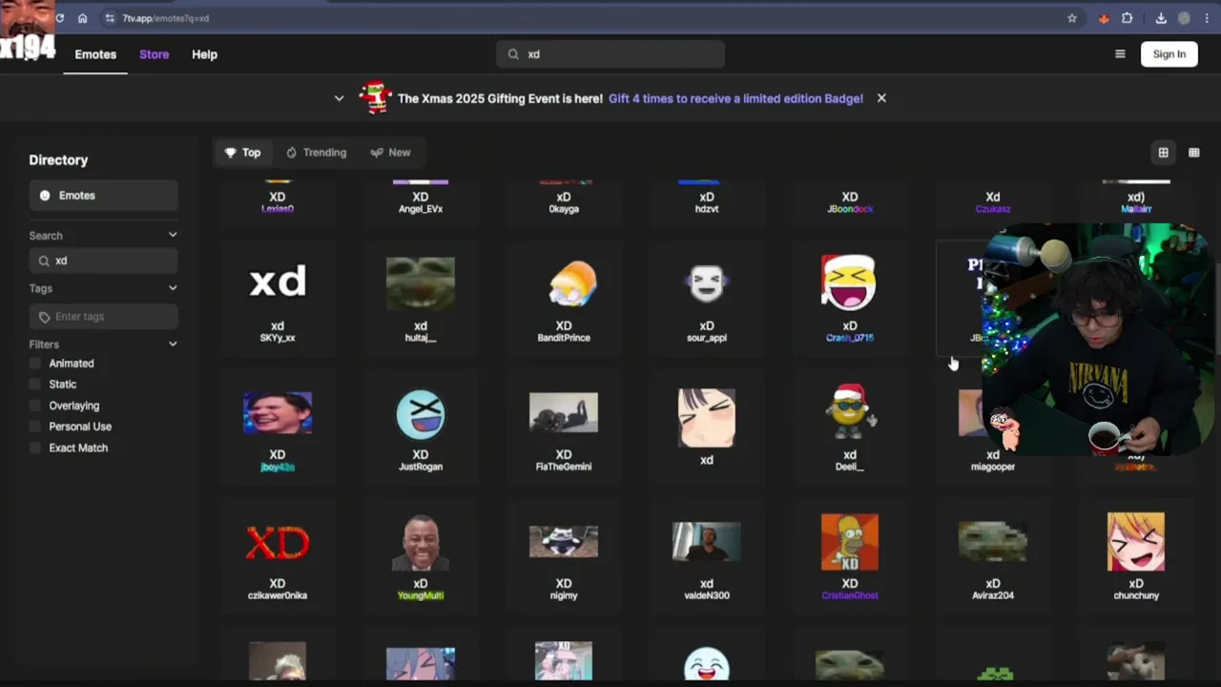Open the Help navigation link

tap(204, 54)
